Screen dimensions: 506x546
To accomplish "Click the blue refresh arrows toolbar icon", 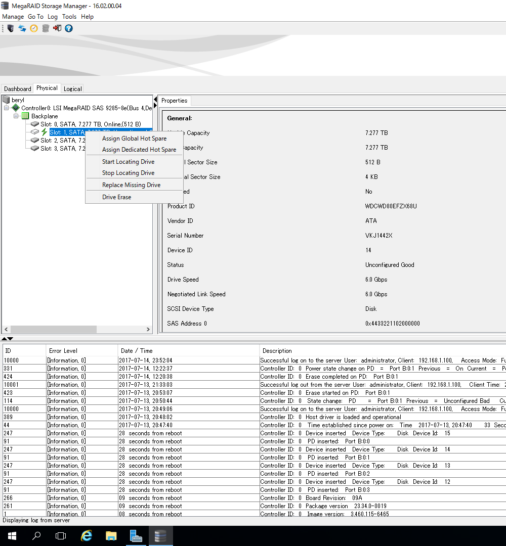I will tap(22, 28).
